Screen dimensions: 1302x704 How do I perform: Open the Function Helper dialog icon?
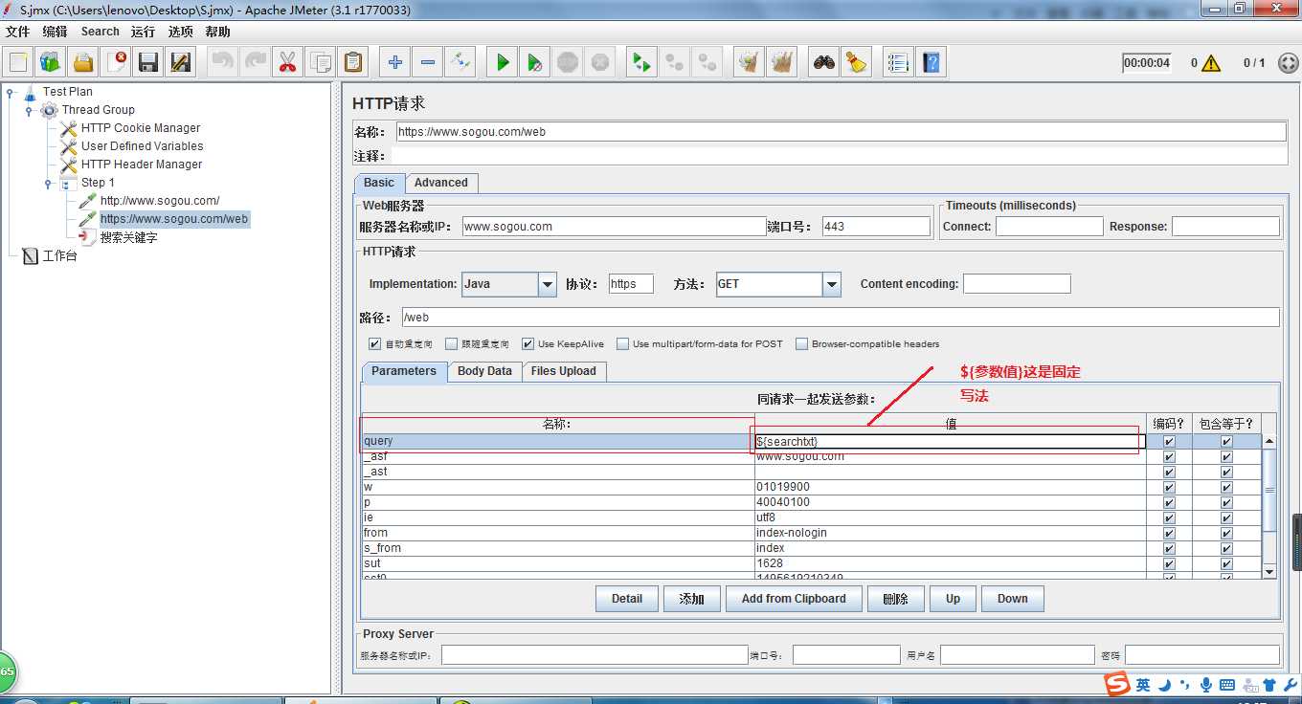tap(898, 62)
